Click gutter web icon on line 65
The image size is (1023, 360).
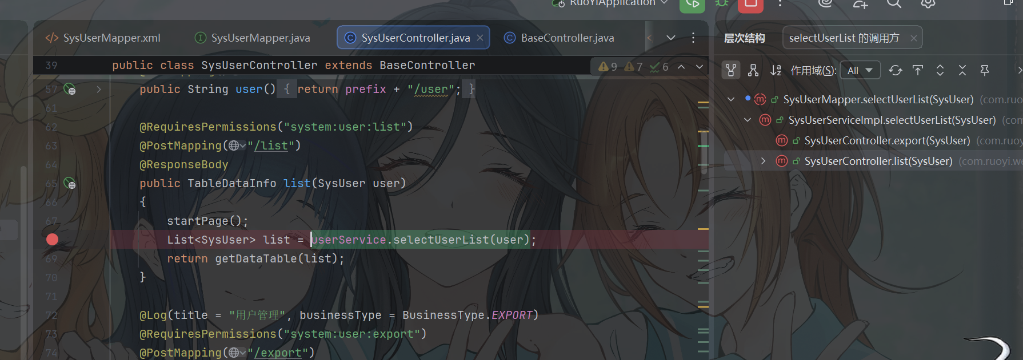click(70, 183)
